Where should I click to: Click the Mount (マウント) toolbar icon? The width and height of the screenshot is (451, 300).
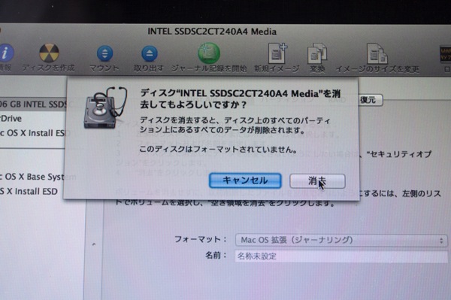point(104,53)
